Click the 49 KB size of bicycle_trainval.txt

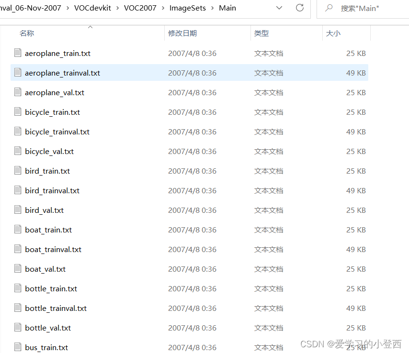(356, 132)
